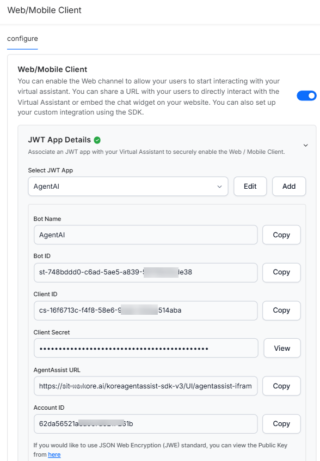The width and height of the screenshot is (320, 461).
Task: View the hidden Client Secret
Action: tap(282, 349)
